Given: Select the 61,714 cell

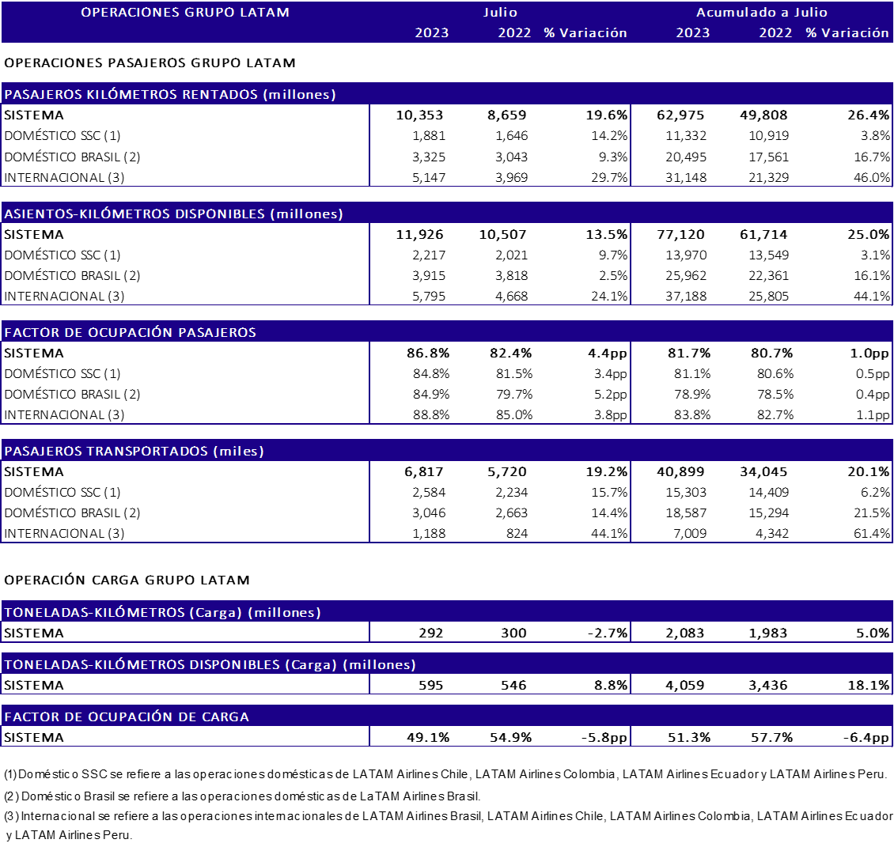Looking at the screenshot, I should coord(763,234).
